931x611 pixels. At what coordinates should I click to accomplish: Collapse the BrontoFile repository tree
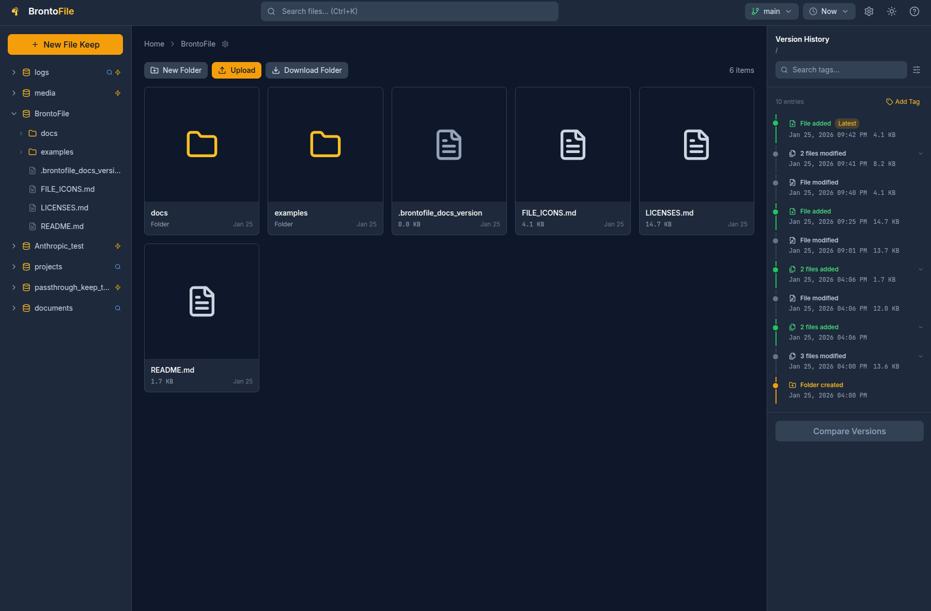point(13,113)
